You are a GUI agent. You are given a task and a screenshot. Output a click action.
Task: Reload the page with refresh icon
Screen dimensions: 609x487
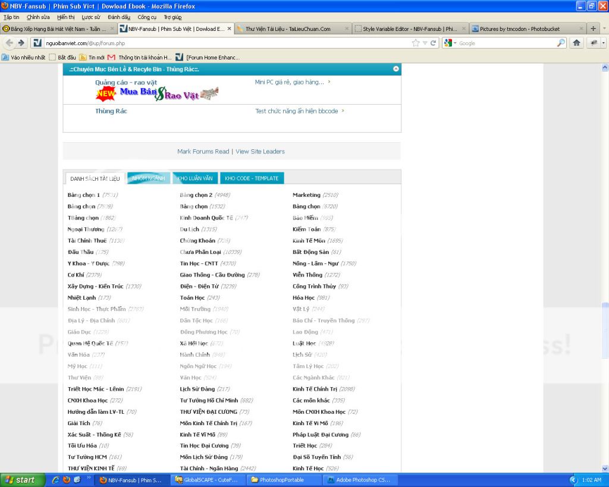coord(434,43)
